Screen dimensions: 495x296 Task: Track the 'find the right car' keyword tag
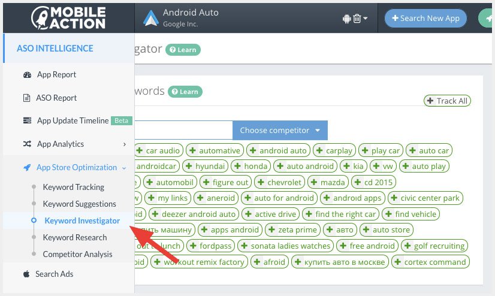pos(340,214)
